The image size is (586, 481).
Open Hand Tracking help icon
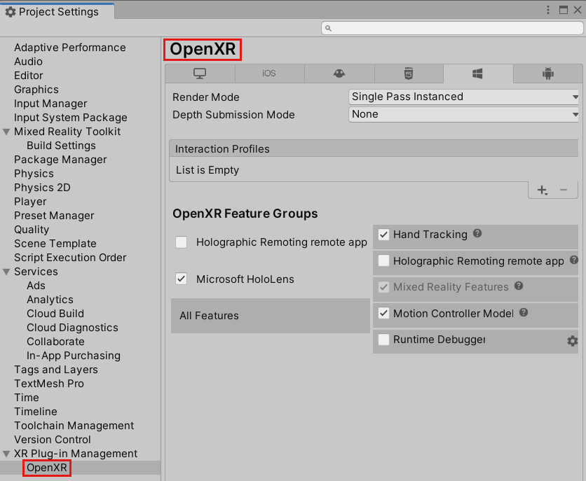pos(477,234)
